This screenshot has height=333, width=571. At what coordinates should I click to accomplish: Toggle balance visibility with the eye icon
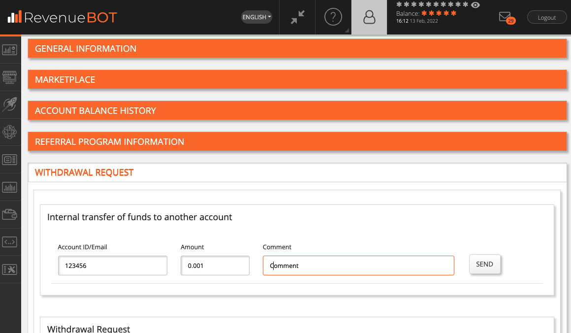475,5
